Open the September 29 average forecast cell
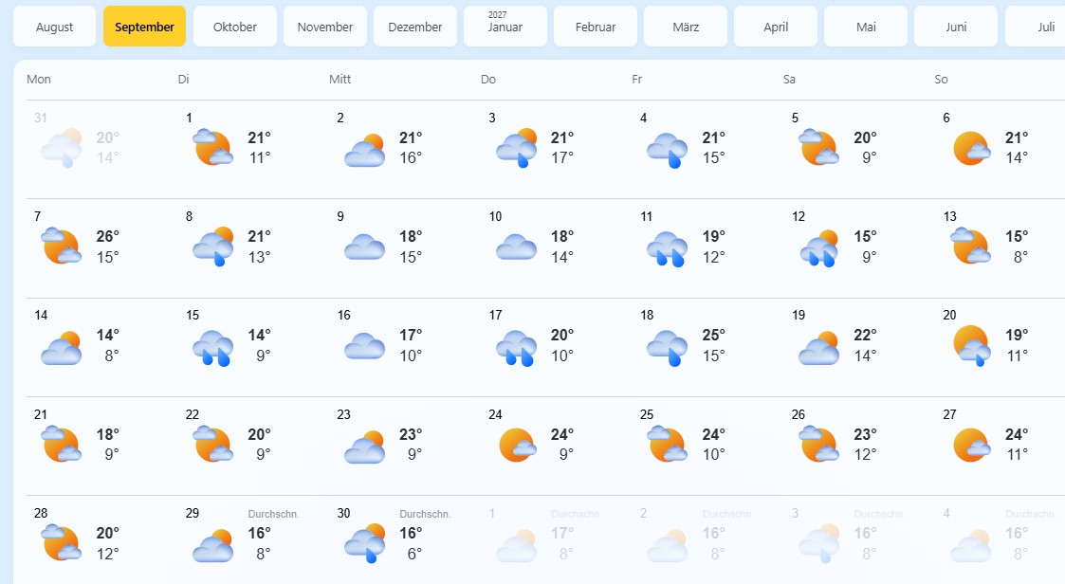 click(x=253, y=538)
